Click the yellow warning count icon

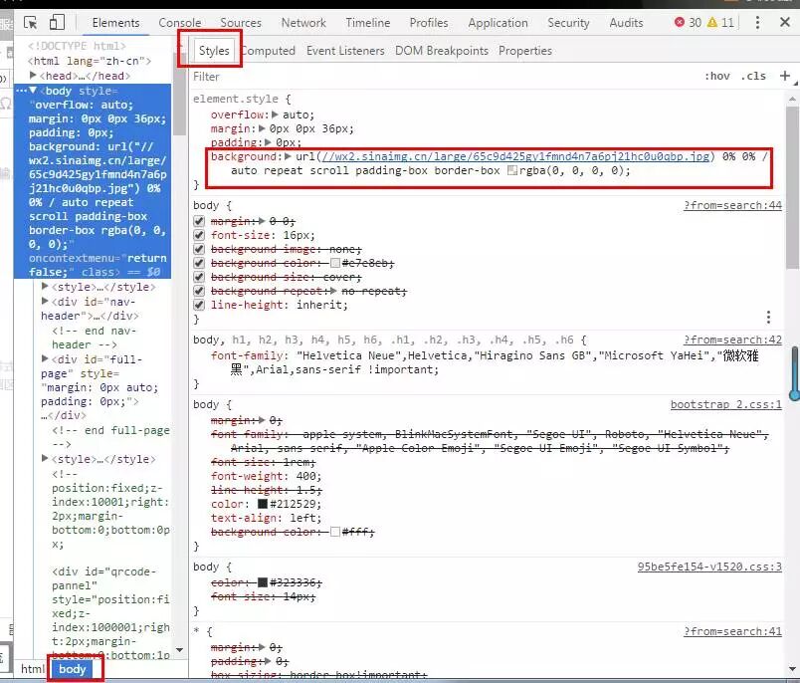(x=713, y=22)
